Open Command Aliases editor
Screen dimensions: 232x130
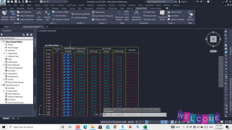click(162, 16)
